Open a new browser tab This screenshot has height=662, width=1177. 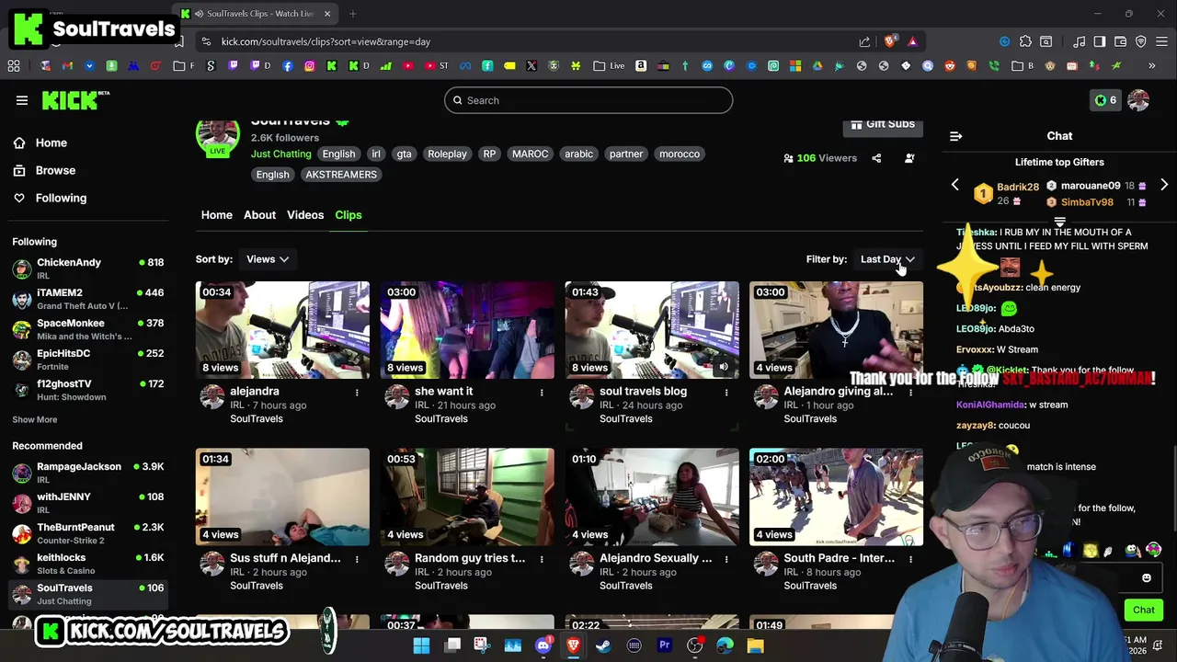point(352,14)
